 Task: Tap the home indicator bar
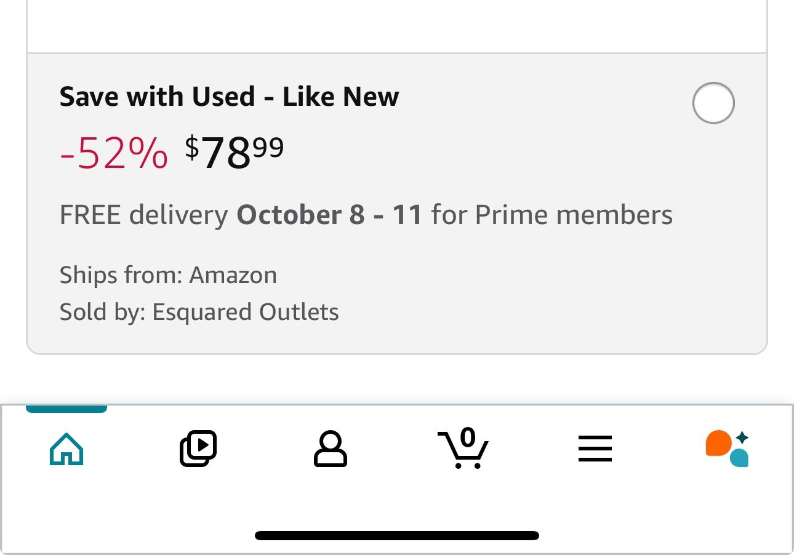point(397,535)
